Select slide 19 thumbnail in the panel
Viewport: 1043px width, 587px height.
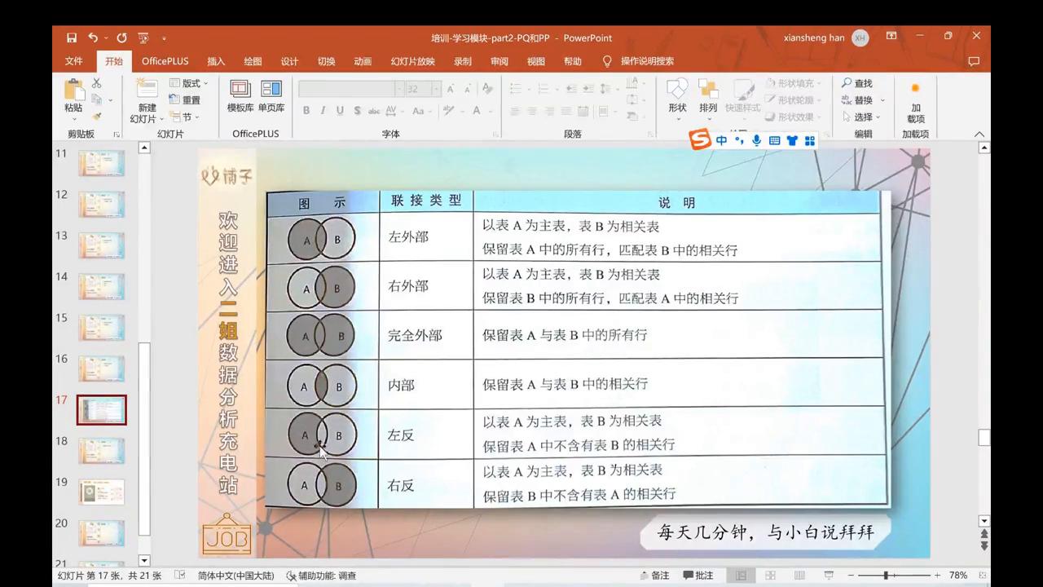(101, 492)
